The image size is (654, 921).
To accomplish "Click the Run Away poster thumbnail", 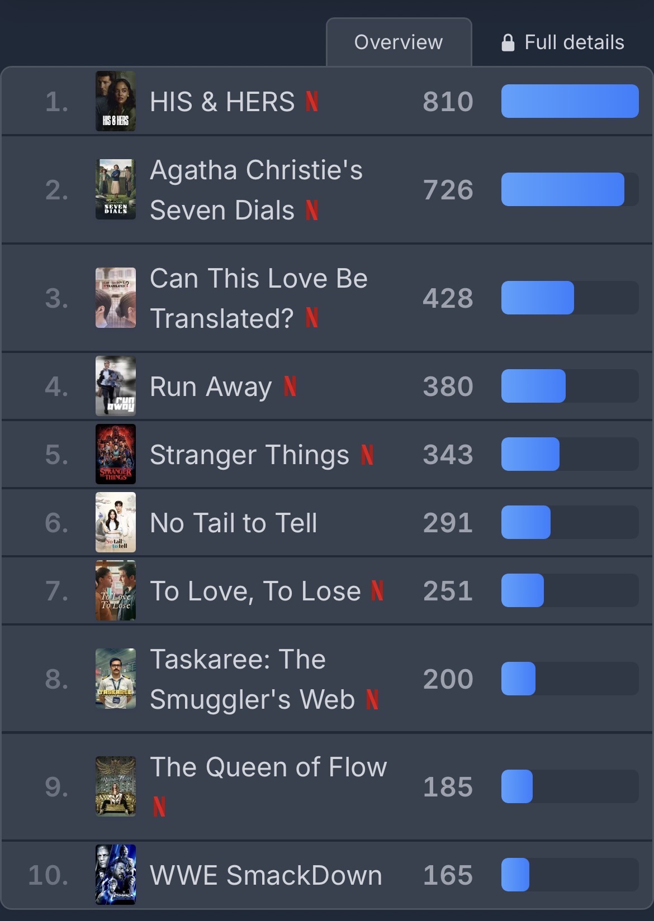I will 116,386.
